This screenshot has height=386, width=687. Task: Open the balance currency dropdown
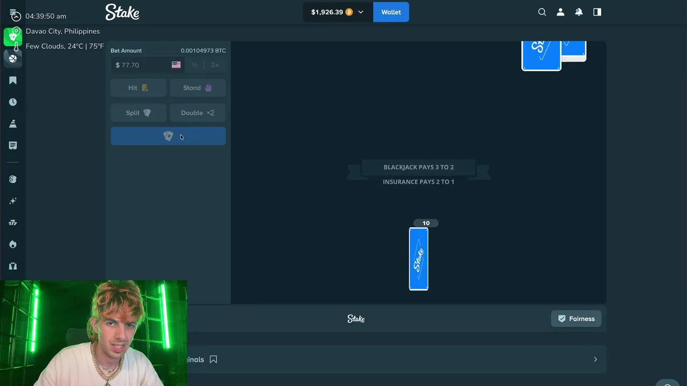point(361,12)
